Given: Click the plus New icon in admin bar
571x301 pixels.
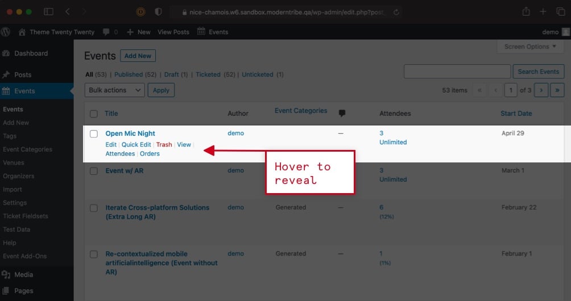Looking at the screenshot, I should tap(130, 32).
